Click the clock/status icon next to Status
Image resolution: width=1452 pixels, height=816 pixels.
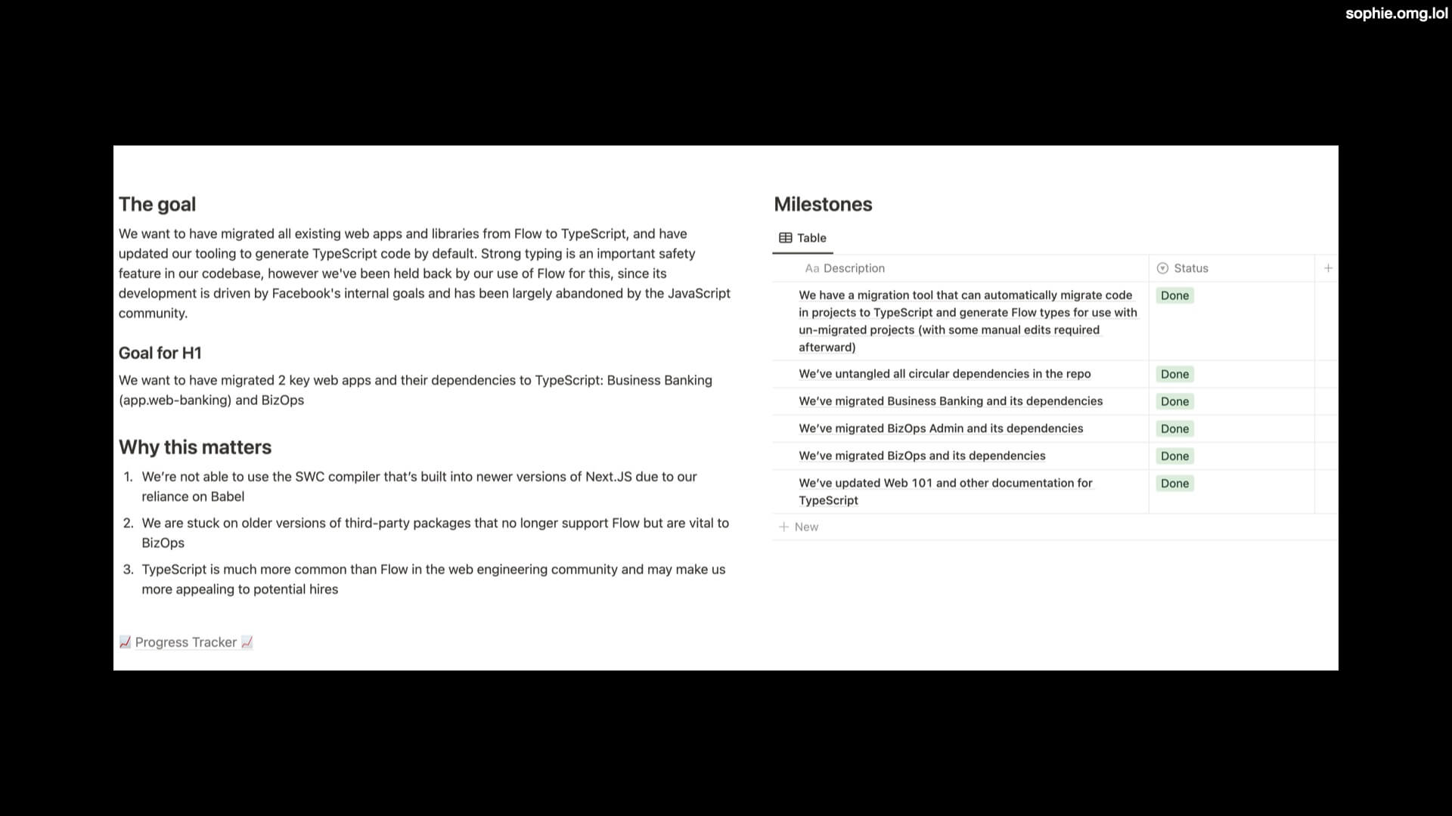click(x=1163, y=268)
